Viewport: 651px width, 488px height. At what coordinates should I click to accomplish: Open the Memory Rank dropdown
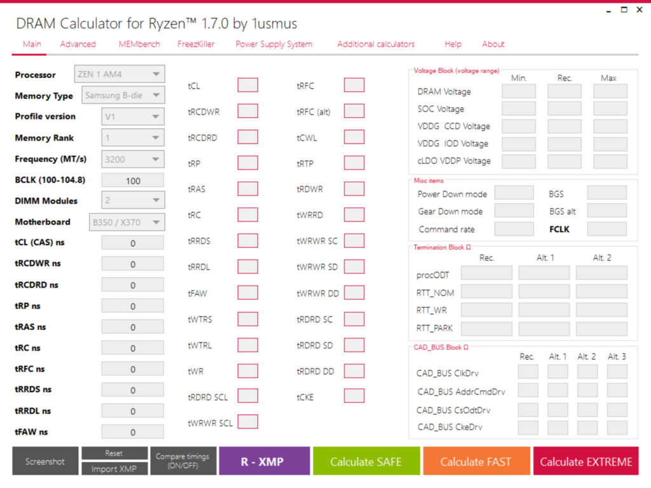pos(133,138)
